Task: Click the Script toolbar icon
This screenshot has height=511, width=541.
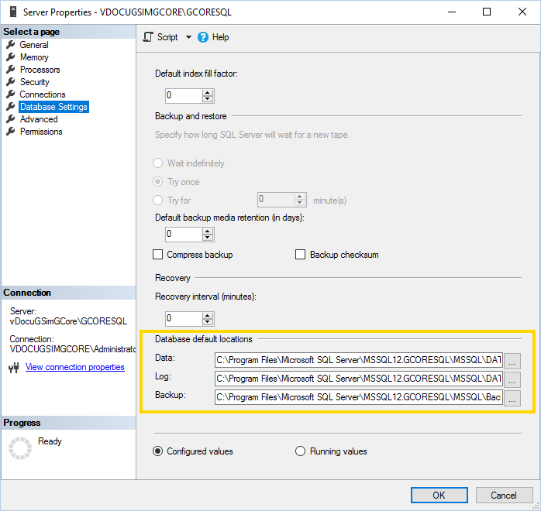Action: (x=149, y=37)
